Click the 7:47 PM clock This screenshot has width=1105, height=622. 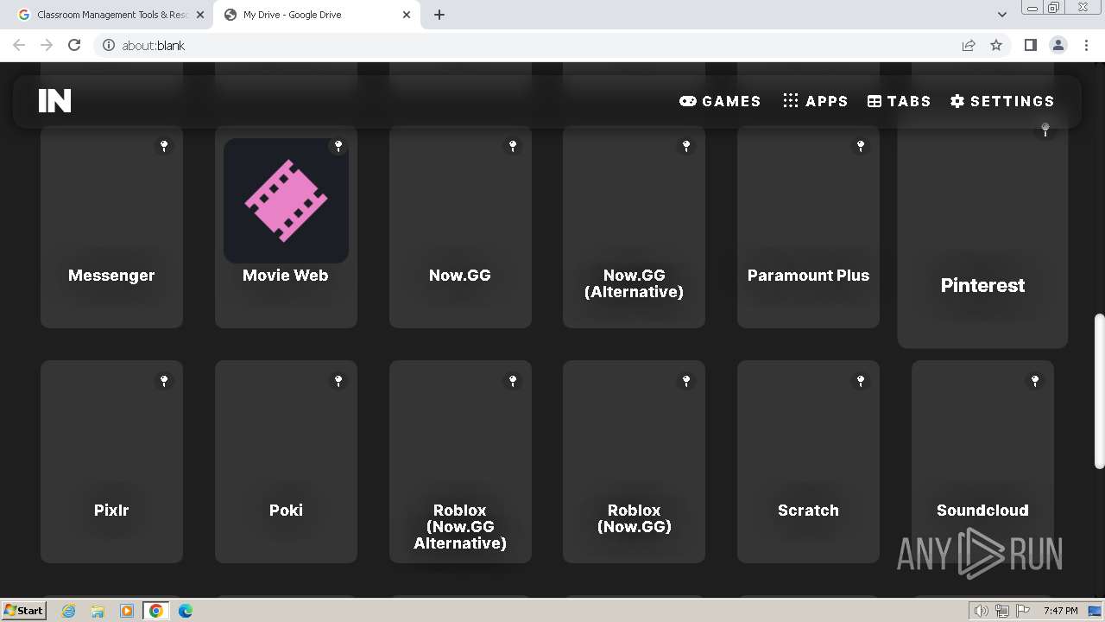point(1060,611)
